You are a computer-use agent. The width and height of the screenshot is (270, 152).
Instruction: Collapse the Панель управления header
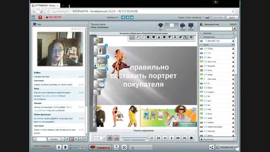point(143,130)
